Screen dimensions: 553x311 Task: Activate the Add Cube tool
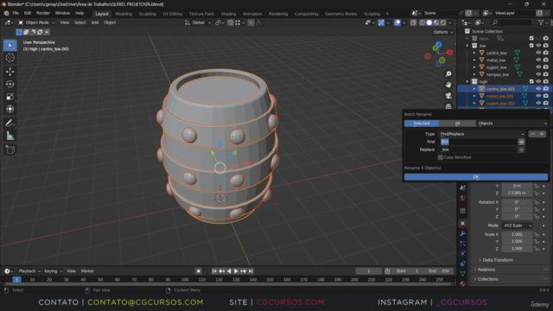[10, 149]
